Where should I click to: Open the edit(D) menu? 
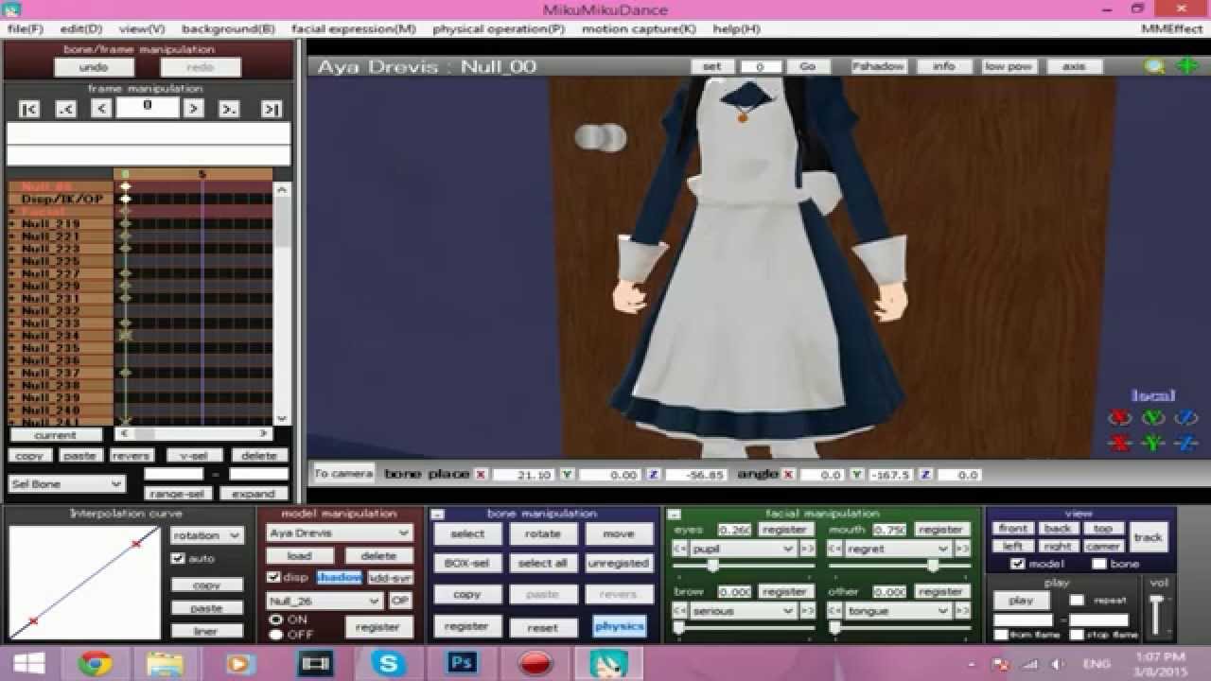pyautogui.click(x=80, y=28)
